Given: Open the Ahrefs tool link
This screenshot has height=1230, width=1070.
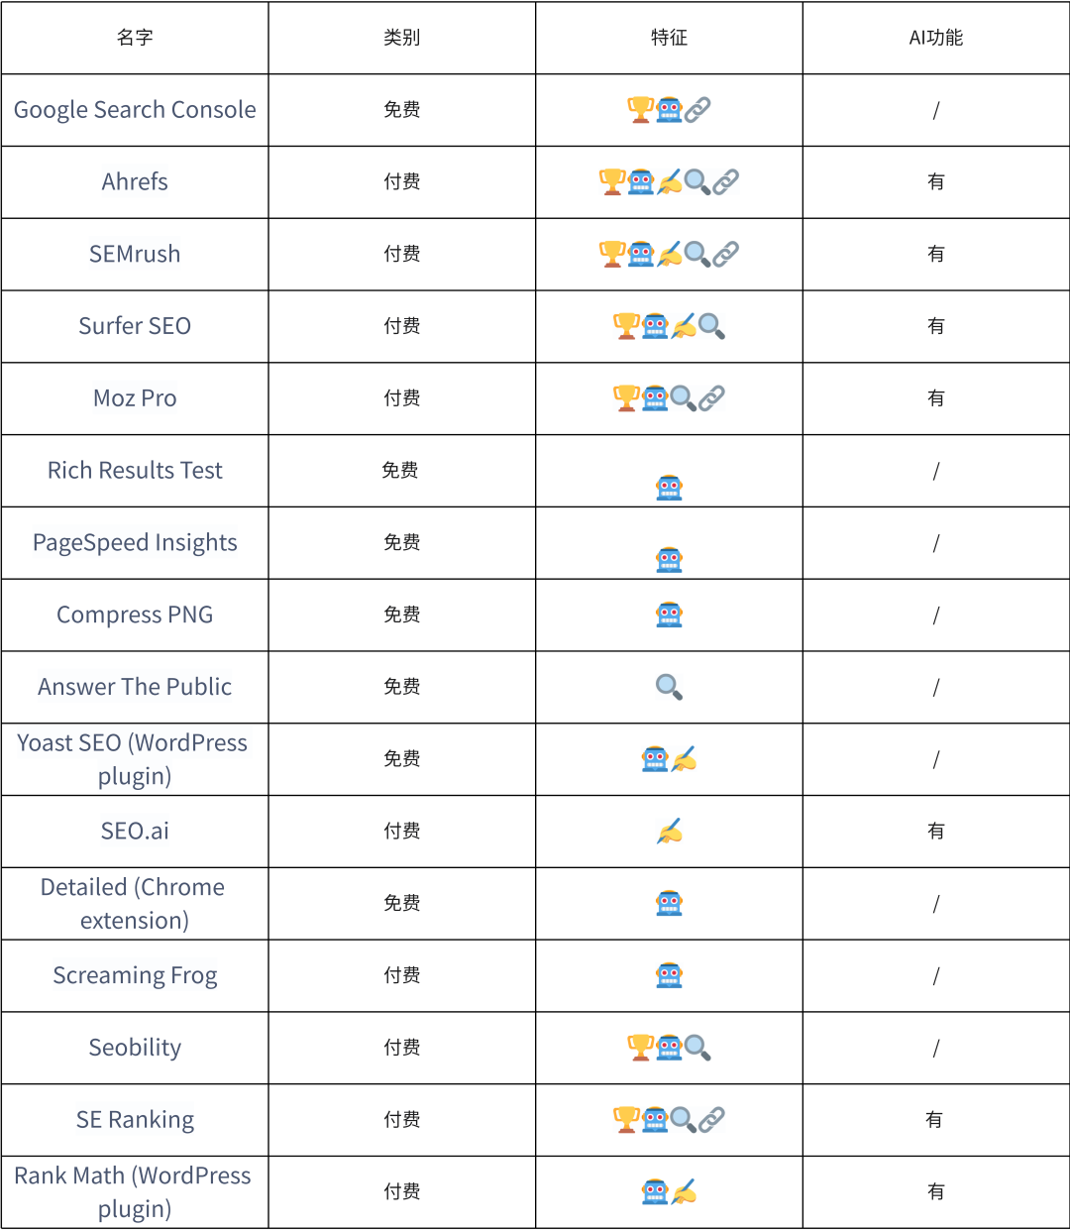Looking at the screenshot, I should coord(135,182).
